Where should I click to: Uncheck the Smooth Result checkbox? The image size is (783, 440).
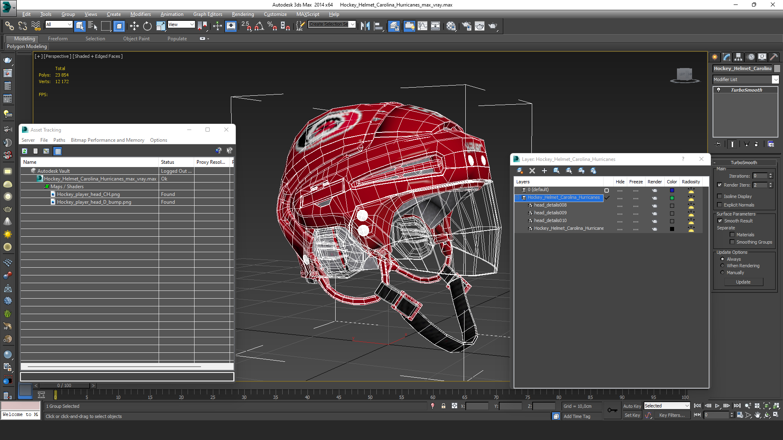(x=720, y=221)
